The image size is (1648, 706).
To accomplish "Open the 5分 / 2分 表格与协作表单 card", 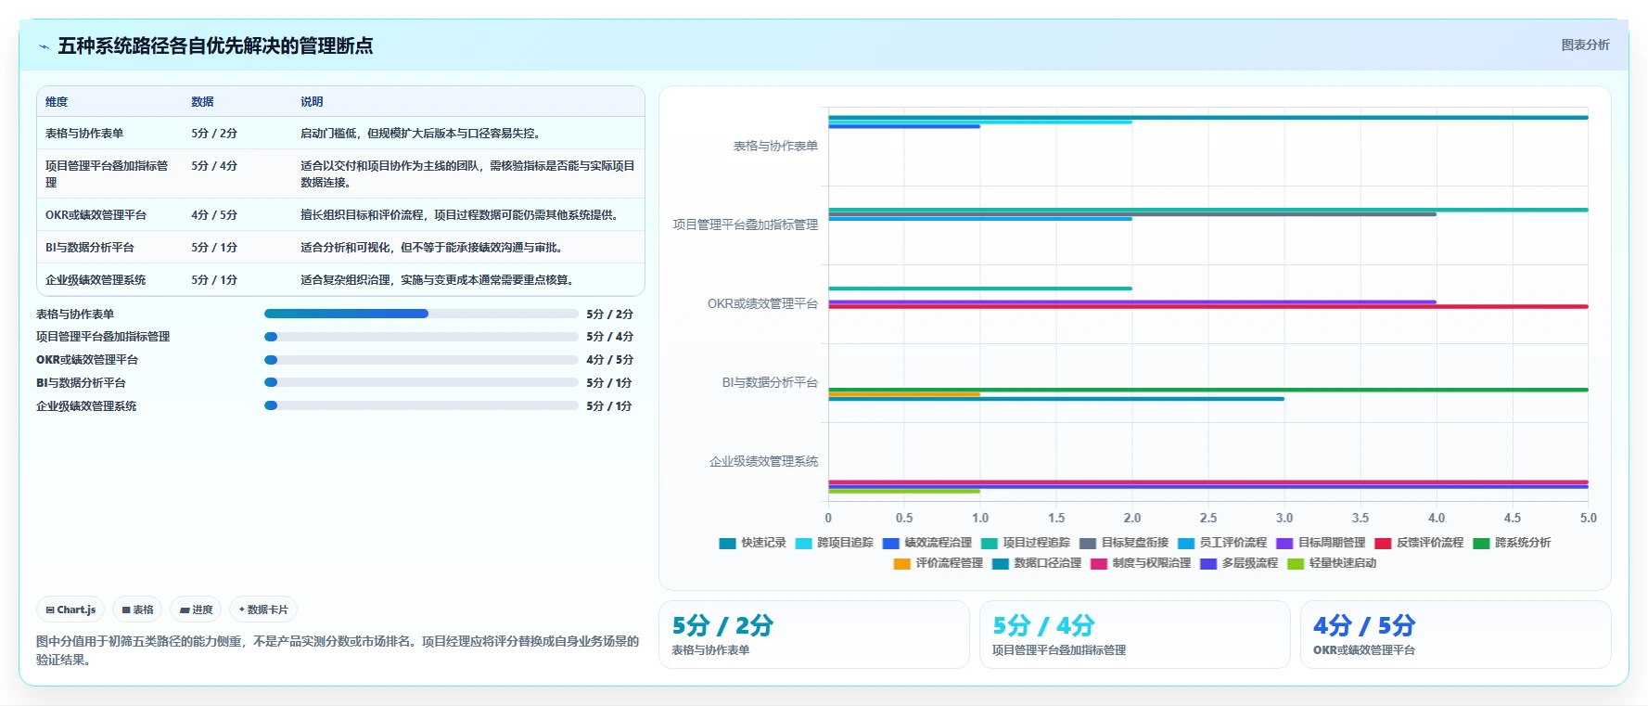I will (x=813, y=635).
